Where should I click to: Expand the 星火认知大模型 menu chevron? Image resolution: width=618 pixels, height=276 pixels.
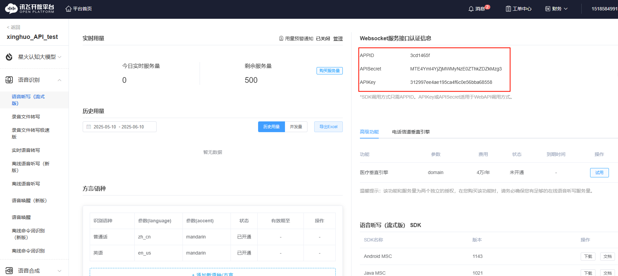click(59, 57)
